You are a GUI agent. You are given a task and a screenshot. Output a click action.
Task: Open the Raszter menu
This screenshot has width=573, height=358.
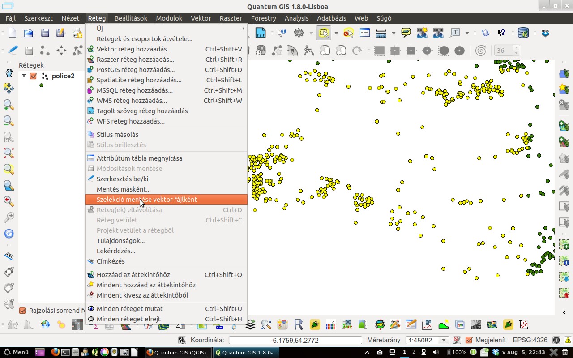click(x=231, y=18)
